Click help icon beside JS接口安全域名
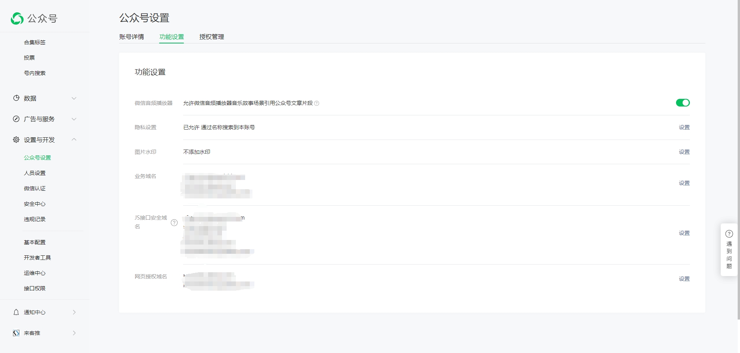The width and height of the screenshot is (740, 353). pos(174,223)
